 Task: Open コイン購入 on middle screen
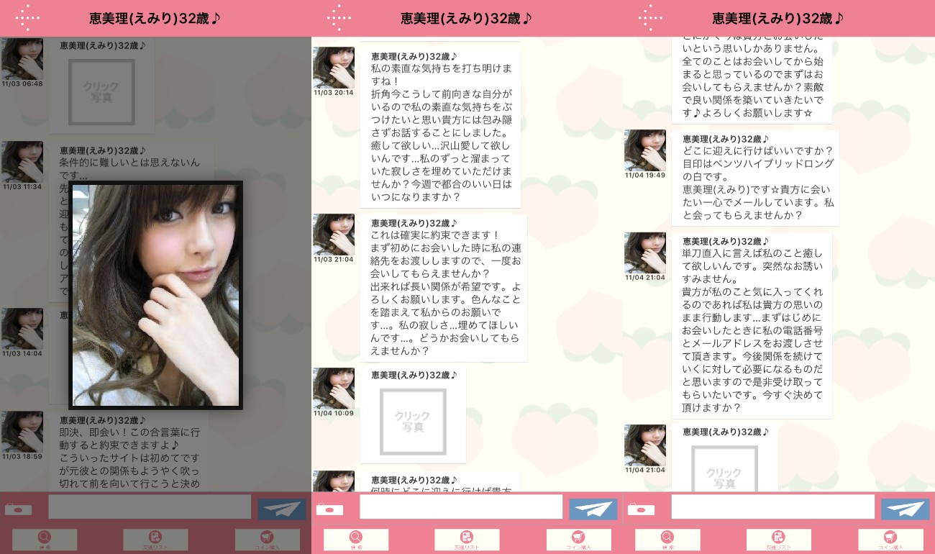pyautogui.click(x=578, y=540)
